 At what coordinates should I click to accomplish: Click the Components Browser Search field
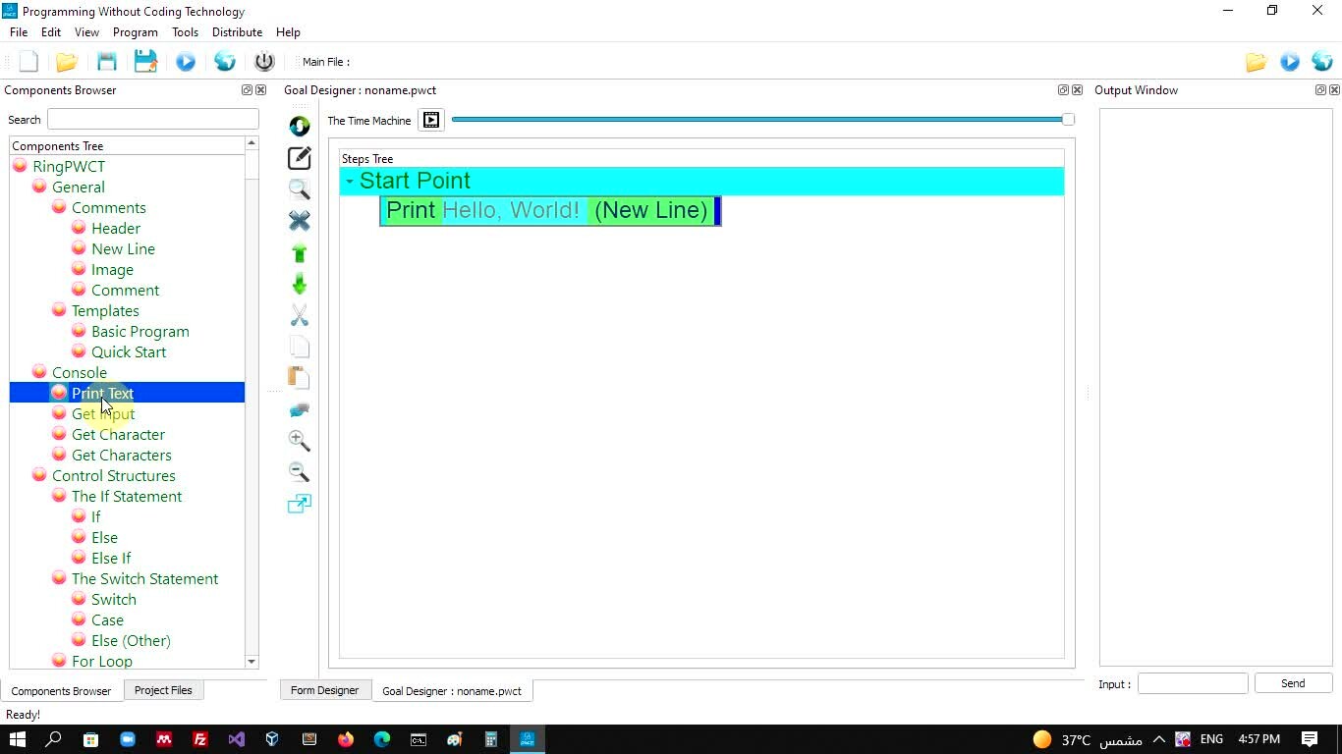152,119
